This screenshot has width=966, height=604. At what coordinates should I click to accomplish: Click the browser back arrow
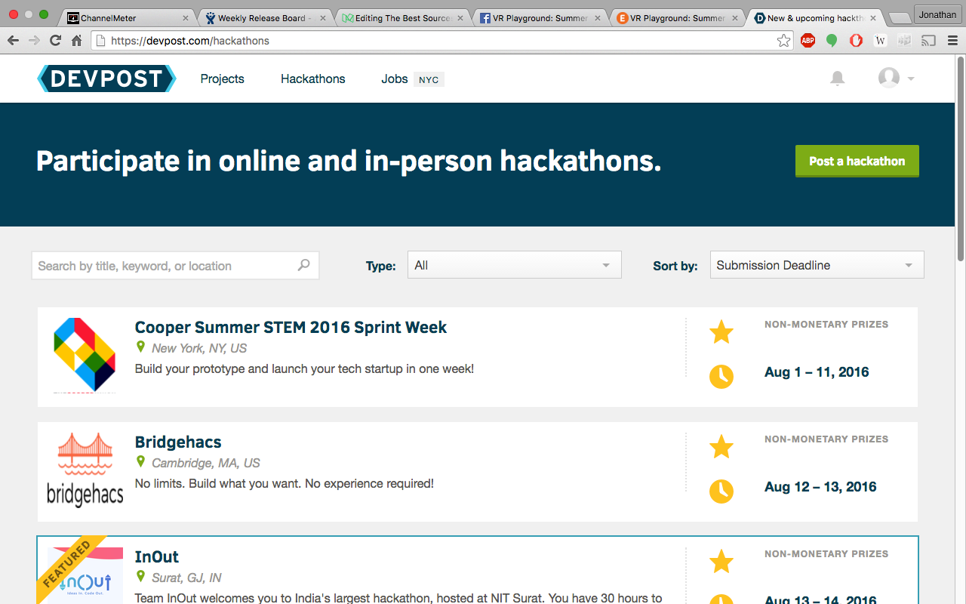(14, 41)
